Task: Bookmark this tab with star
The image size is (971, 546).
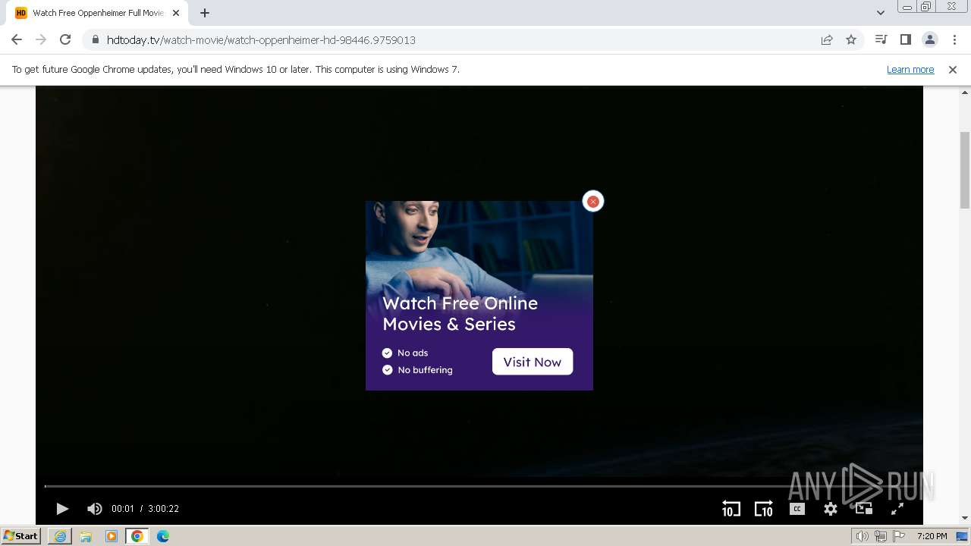Action: pyautogui.click(x=851, y=39)
